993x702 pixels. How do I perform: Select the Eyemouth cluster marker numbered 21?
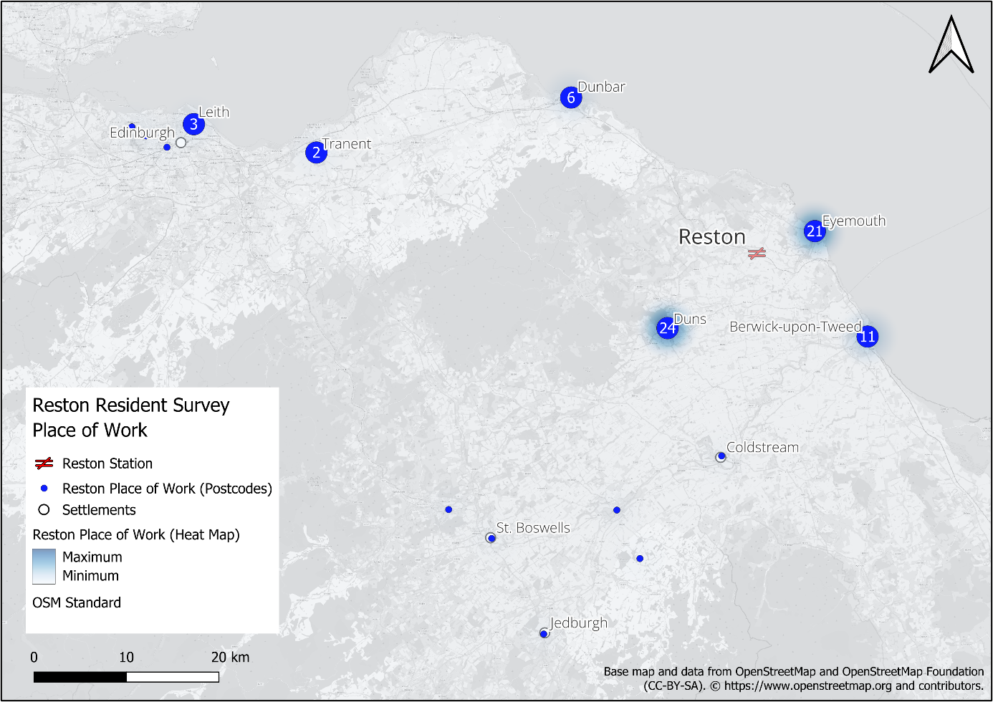pos(815,231)
